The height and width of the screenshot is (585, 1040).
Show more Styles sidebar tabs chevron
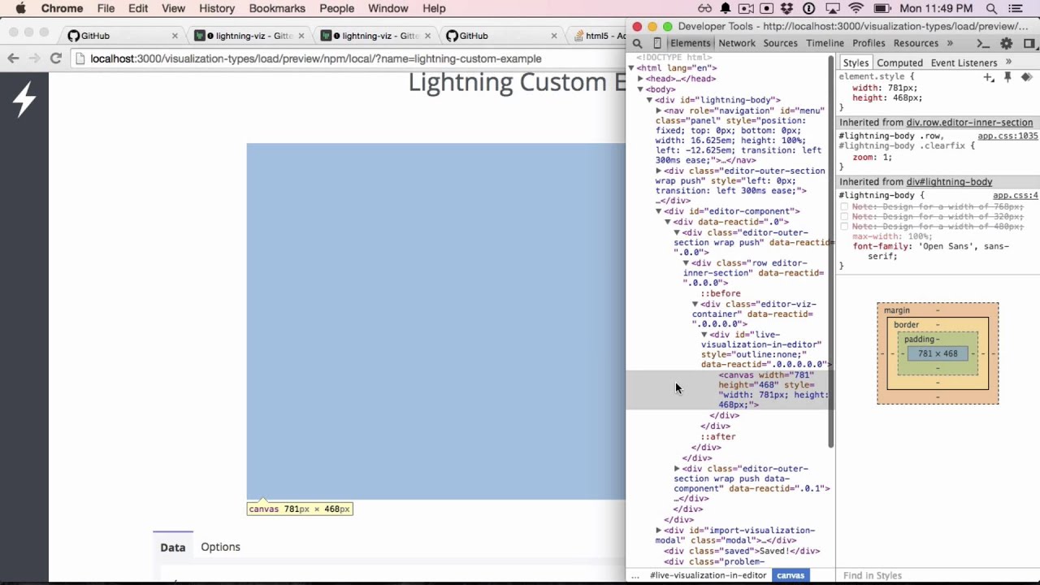click(x=1008, y=63)
